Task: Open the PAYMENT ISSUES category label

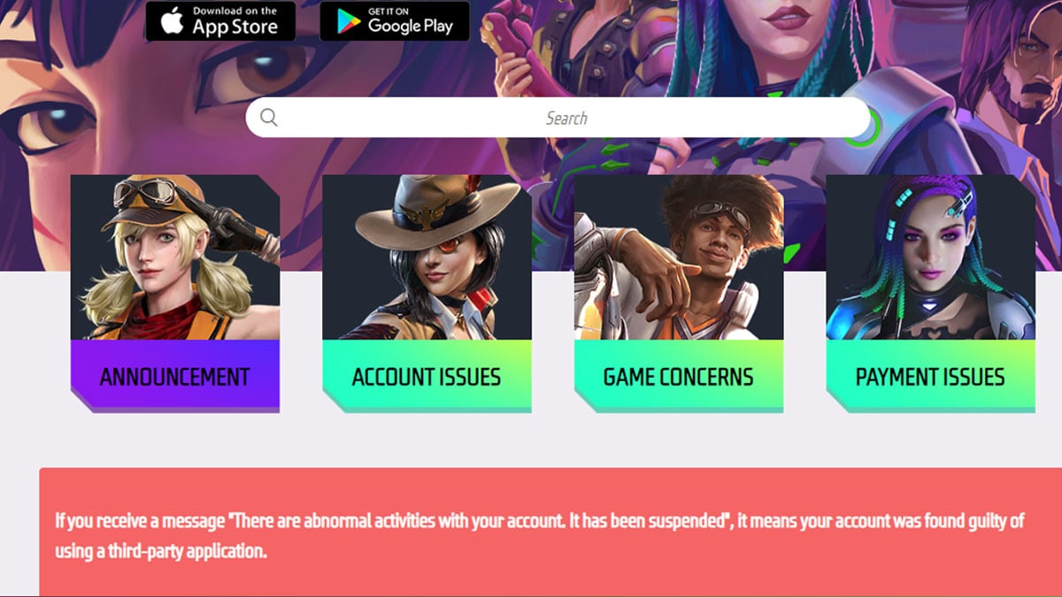Action: (930, 376)
